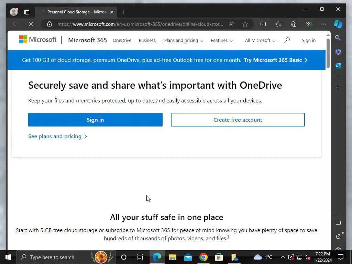Open the Copilot sidebar
Image resolution: width=352 pixels, height=264 pixels.
[338, 24]
